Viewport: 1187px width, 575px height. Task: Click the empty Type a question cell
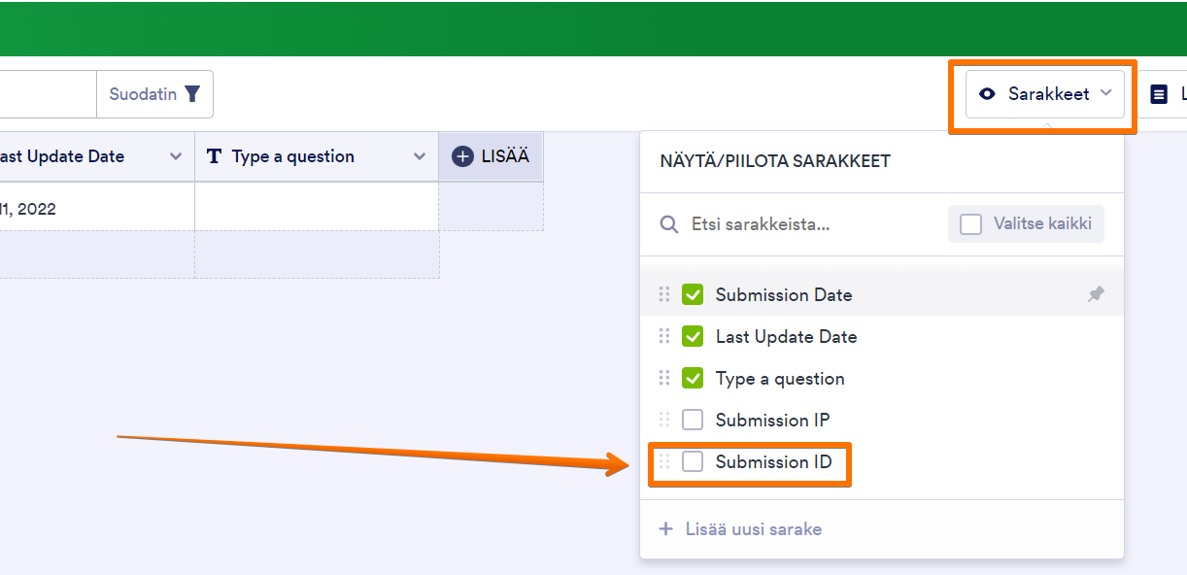317,208
